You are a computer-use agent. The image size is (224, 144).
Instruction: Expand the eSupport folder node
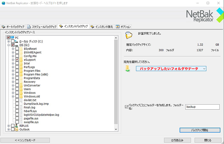point(13,60)
